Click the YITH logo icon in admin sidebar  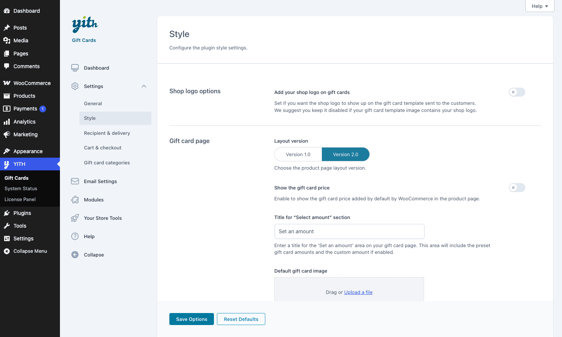7,164
